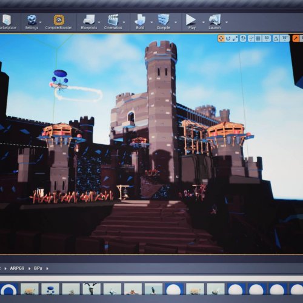
Task: Select the gallows prop near the stairs
Action: point(124,192)
